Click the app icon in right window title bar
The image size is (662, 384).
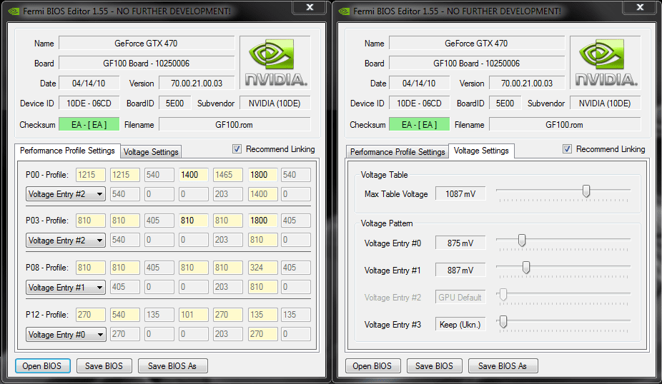(344, 11)
